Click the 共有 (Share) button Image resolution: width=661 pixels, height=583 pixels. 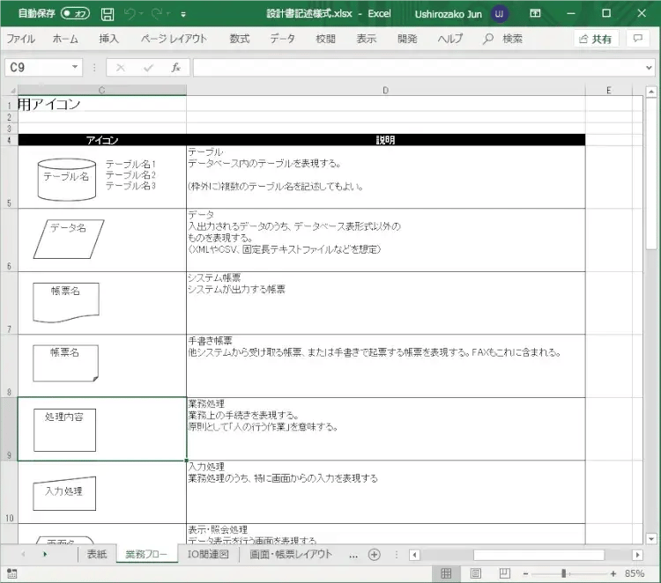click(596, 39)
